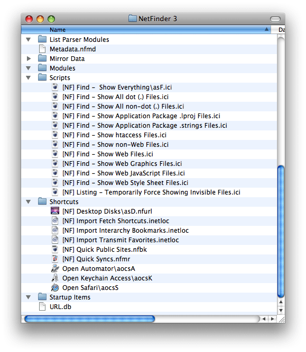This screenshot has height=352, width=306.
Task: Click the Show Everything\asF.ici script icon
Action: tap(55, 87)
